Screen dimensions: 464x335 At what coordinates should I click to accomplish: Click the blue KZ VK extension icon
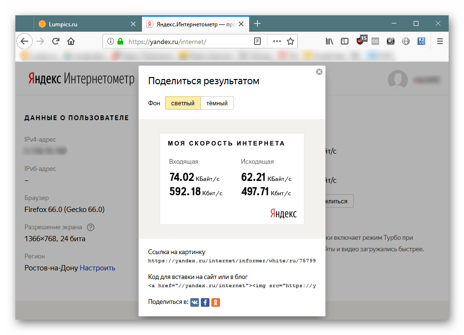pyautogui.click(x=421, y=41)
